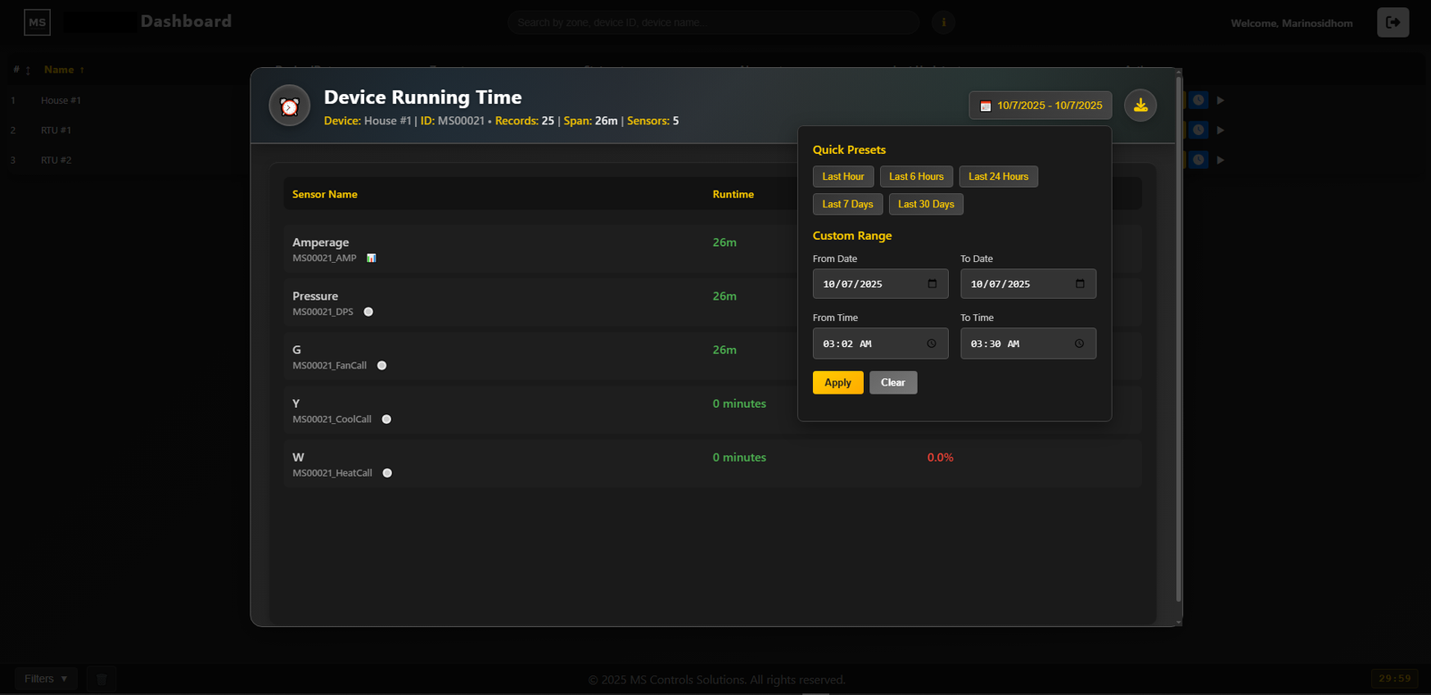This screenshot has height=695, width=1431.
Task: Click the 29:59 session timer at bottom right
Action: click(x=1394, y=679)
